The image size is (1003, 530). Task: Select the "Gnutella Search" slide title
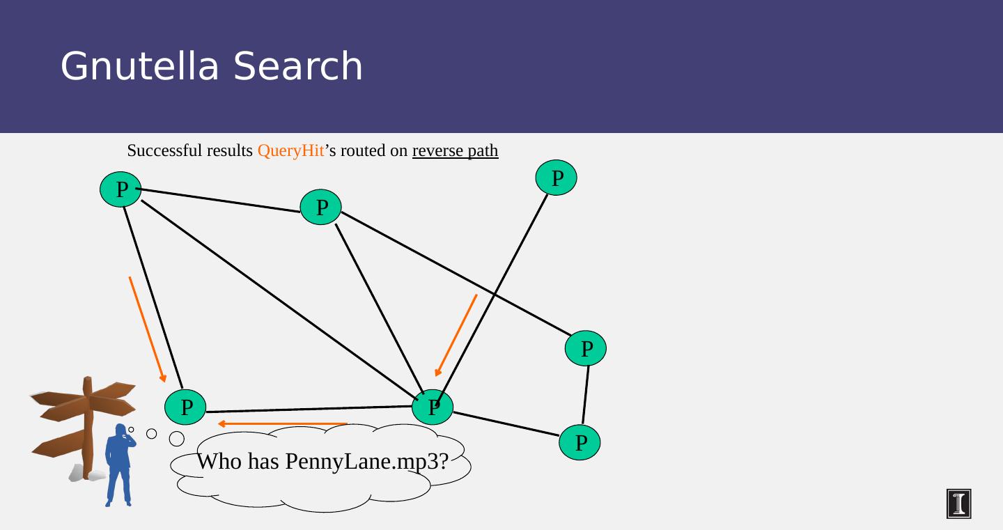(x=212, y=66)
